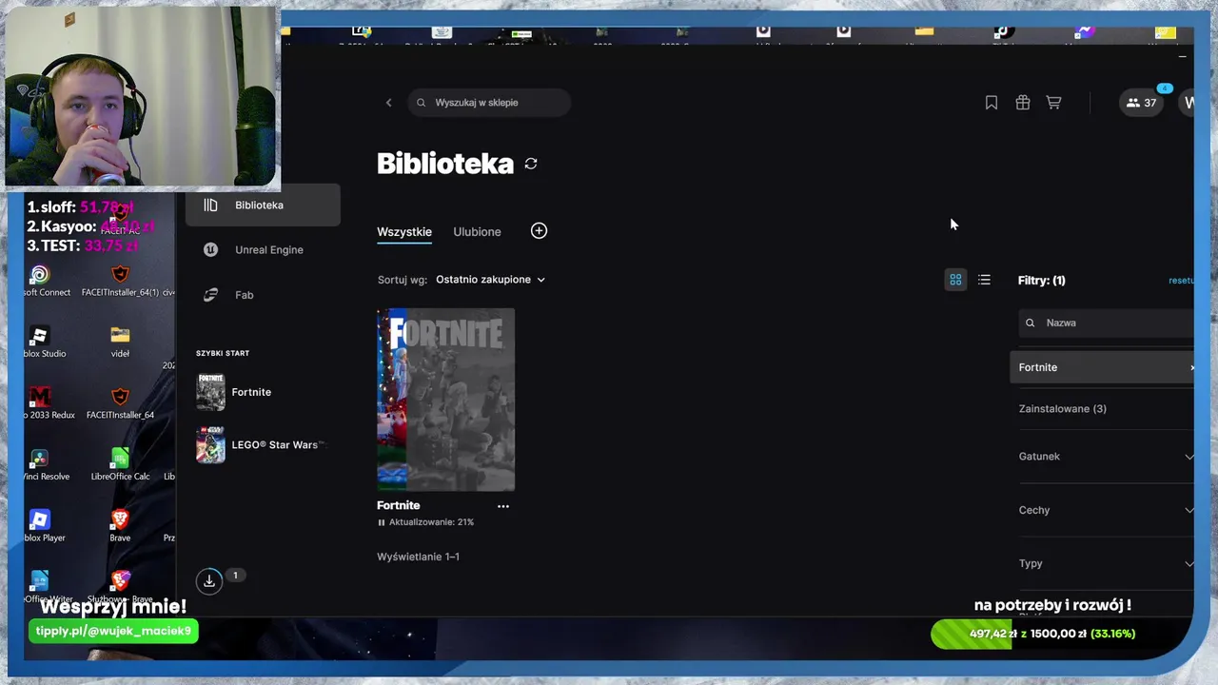Open Roblox Studio desktop shortcut
1218x685 pixels.
coord(40,342)
